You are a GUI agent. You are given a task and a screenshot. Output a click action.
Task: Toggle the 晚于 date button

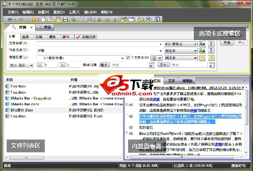tap(105, 65)
